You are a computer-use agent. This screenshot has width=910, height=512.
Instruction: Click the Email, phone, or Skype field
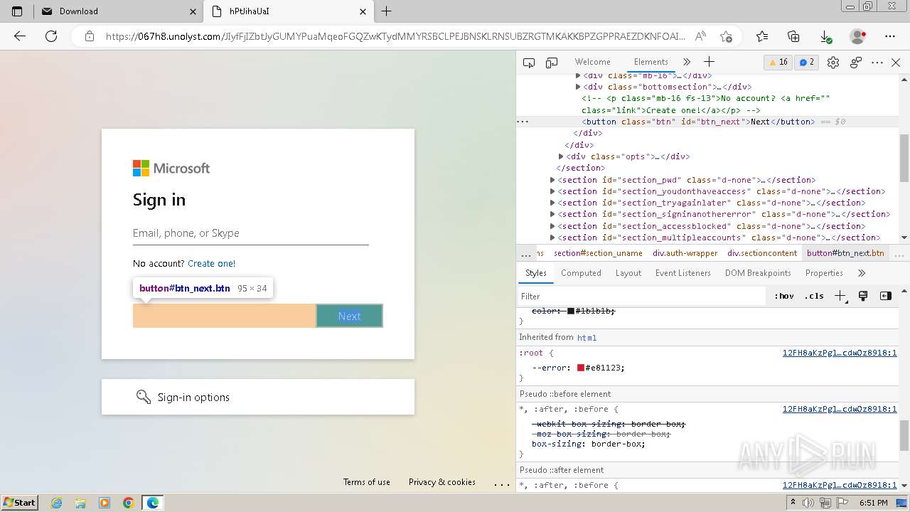[x=250, y=233]
